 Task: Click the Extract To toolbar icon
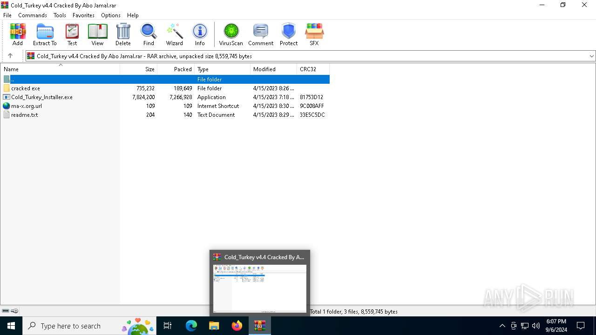pyautogui.click(x=45, y=34)
